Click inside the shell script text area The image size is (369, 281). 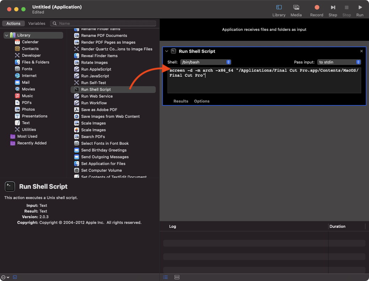click(264, 81)
